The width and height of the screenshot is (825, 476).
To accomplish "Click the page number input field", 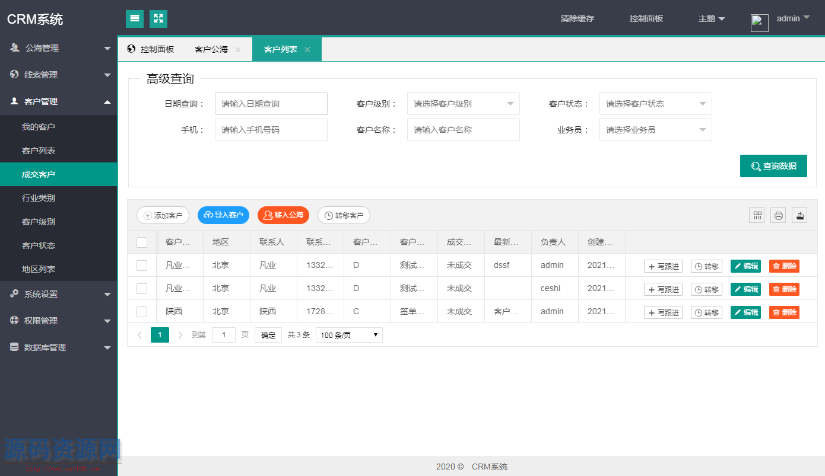I will click(223, 335).
